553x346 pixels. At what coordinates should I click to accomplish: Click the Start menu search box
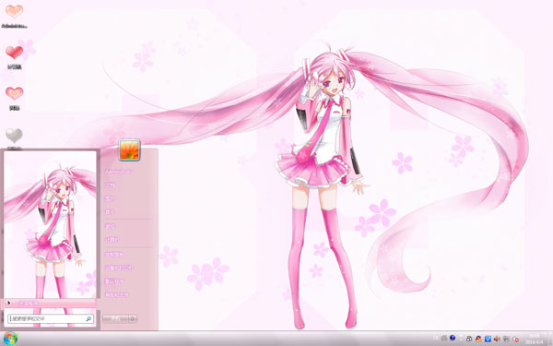(51, 319)
